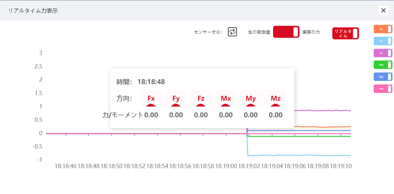The image size is (394, 194).
Task: Turn off the リアルタイム switch
Action: click(346, 34)
